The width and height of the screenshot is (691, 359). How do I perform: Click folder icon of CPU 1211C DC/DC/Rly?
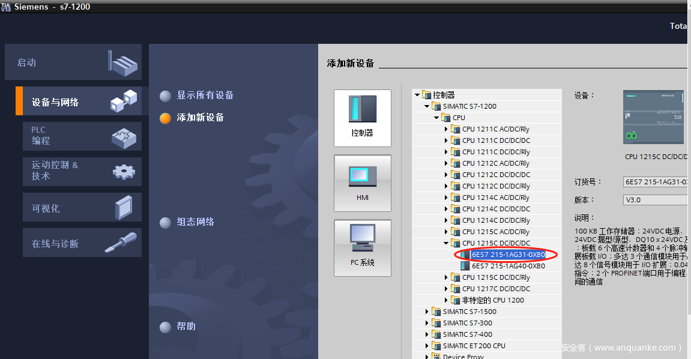pos(455,152)
